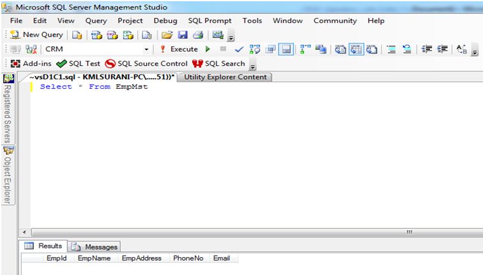Image resolution: width=483 pixels, height=275 pixels.
Task: Click horizontal scrollbar left arrow
Action: pos(24,232)
